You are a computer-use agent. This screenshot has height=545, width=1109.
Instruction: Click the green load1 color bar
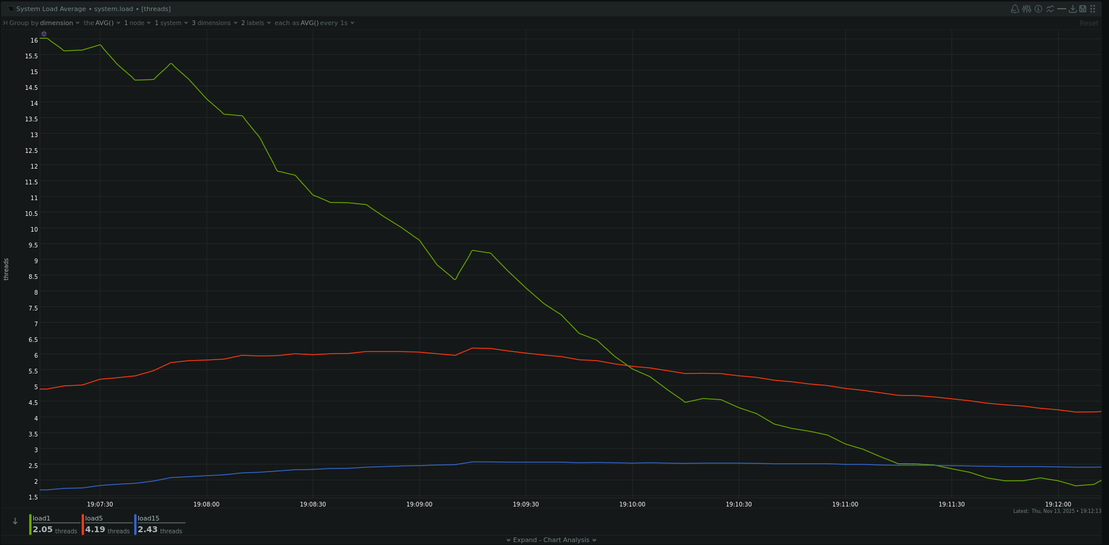coord(30,525)
